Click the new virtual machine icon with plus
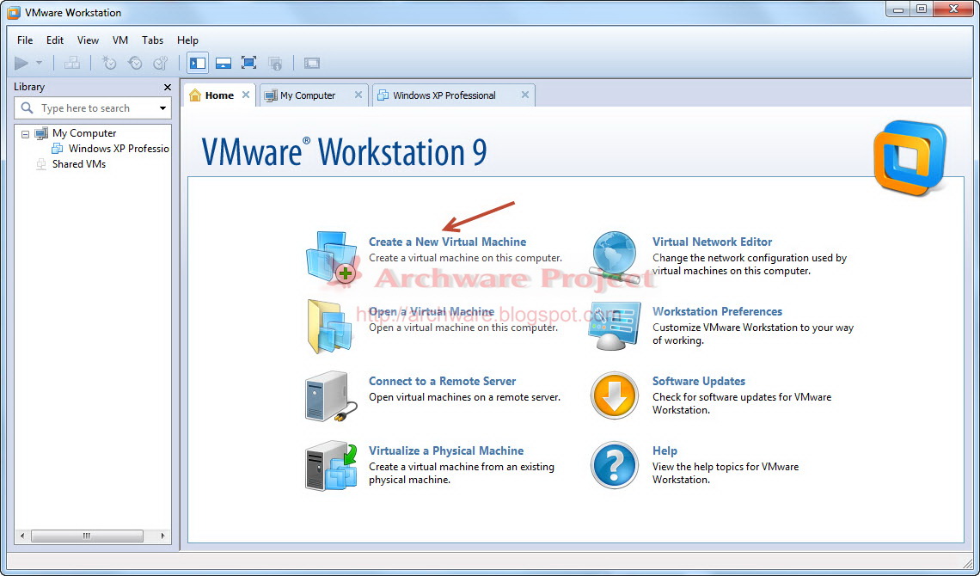This screenshot has height=576, width=980. coord(331,256)
